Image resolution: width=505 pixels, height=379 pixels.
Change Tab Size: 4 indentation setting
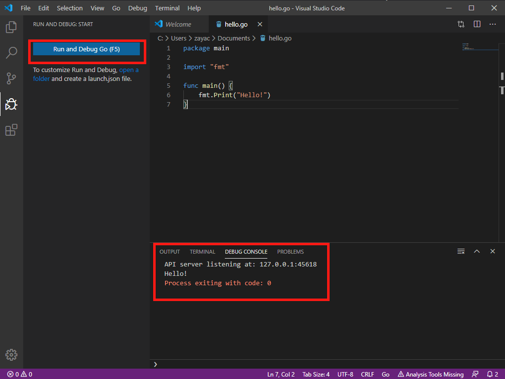[x=316, y=374]
